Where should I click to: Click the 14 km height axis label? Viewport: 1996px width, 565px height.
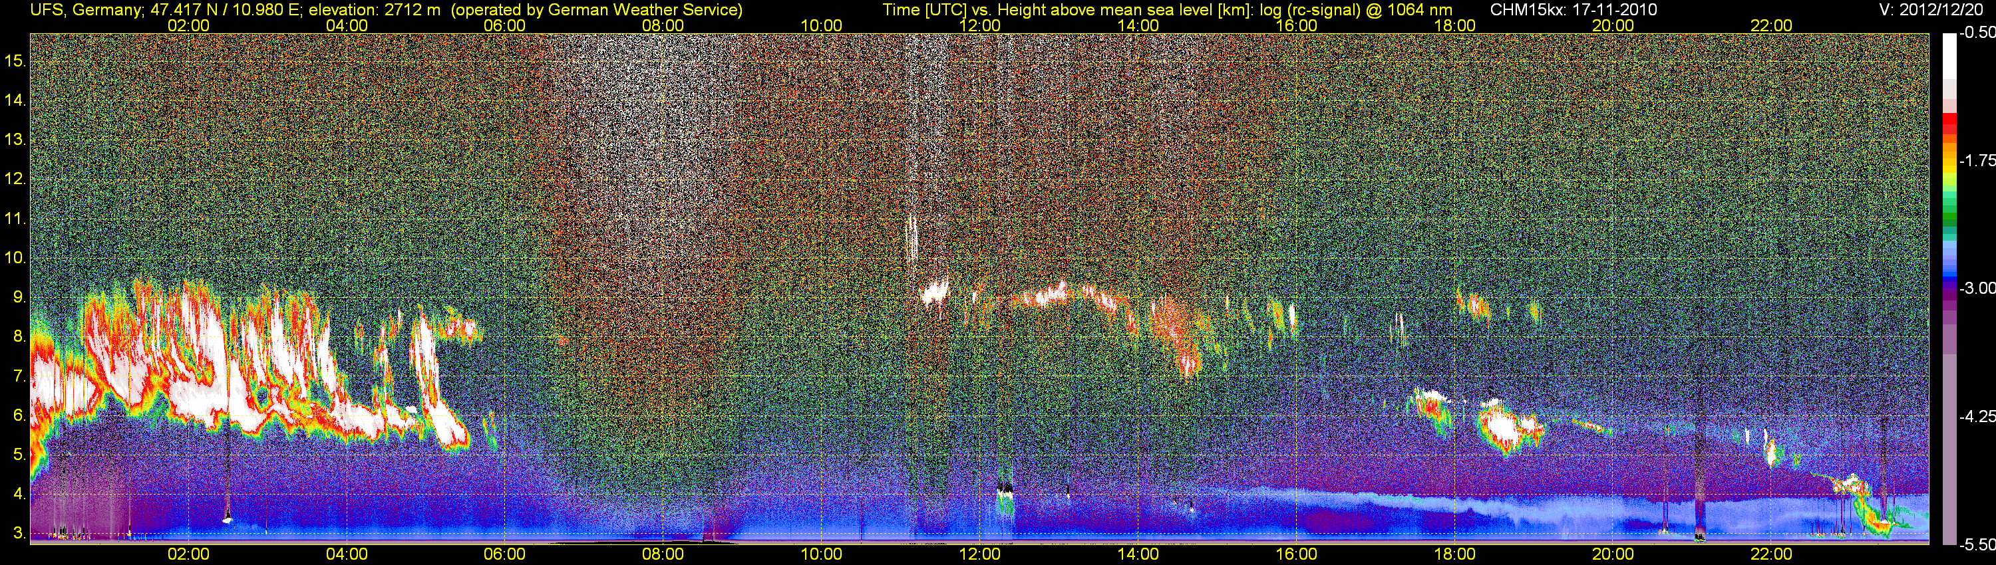click(x=15, y=100)
